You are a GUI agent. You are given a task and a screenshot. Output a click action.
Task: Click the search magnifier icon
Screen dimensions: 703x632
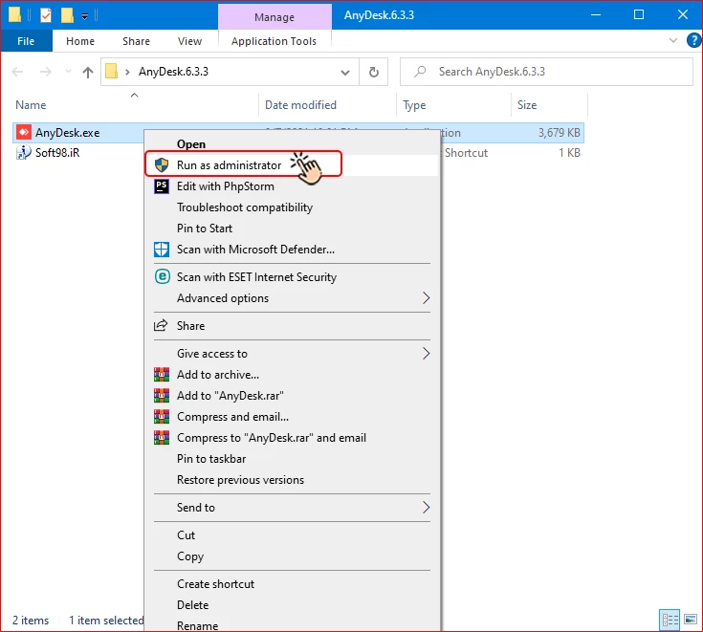420,72
